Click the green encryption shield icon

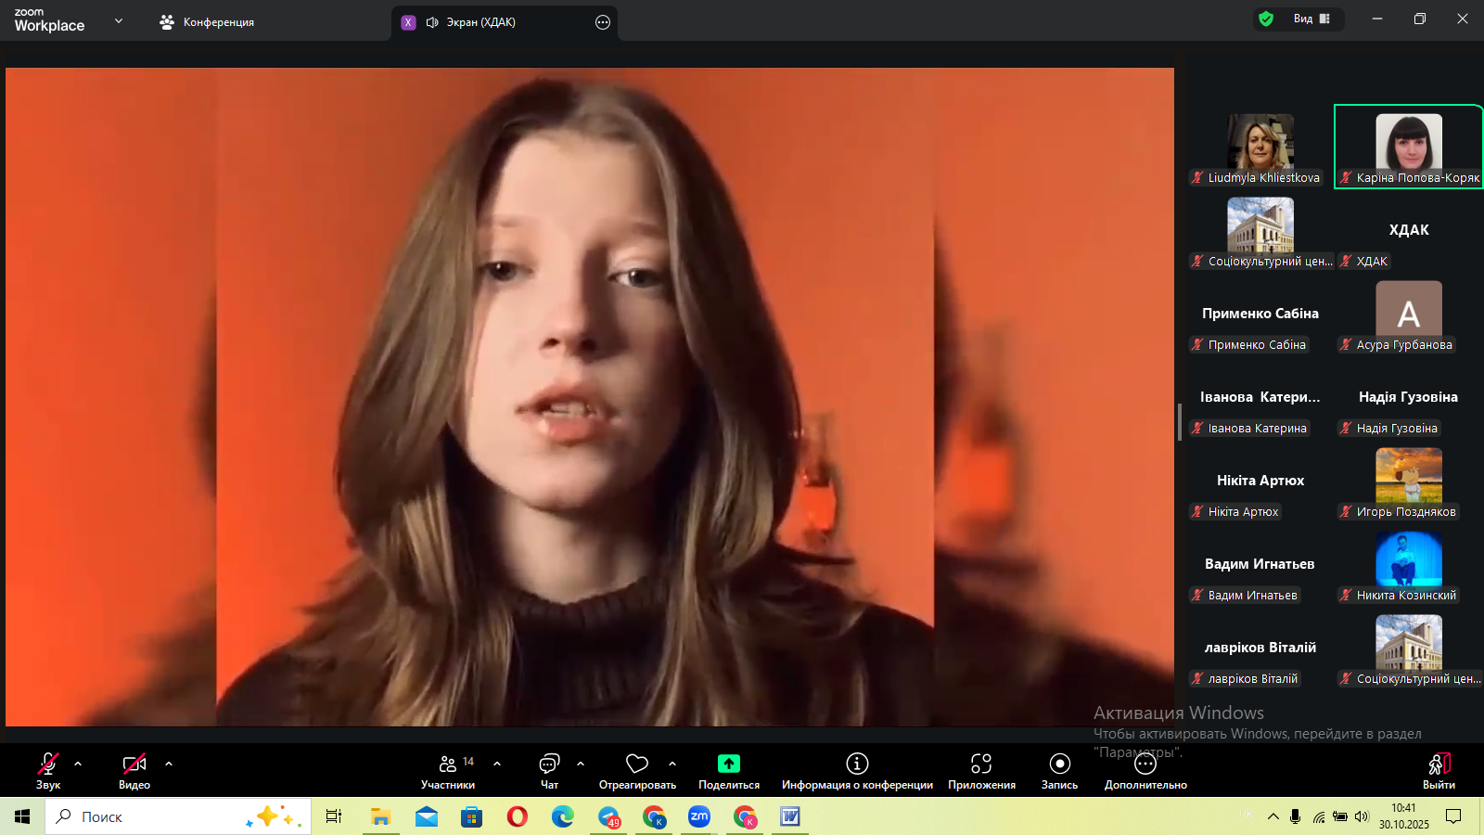1266,19
